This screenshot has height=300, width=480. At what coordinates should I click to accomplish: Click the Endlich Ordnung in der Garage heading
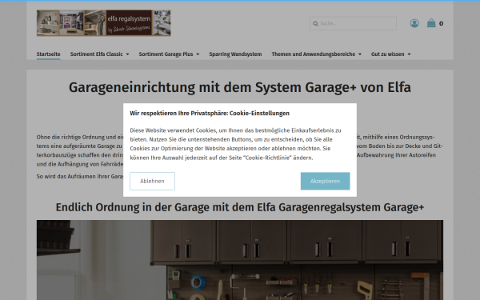pyautogui.click(x=240, y=207)
